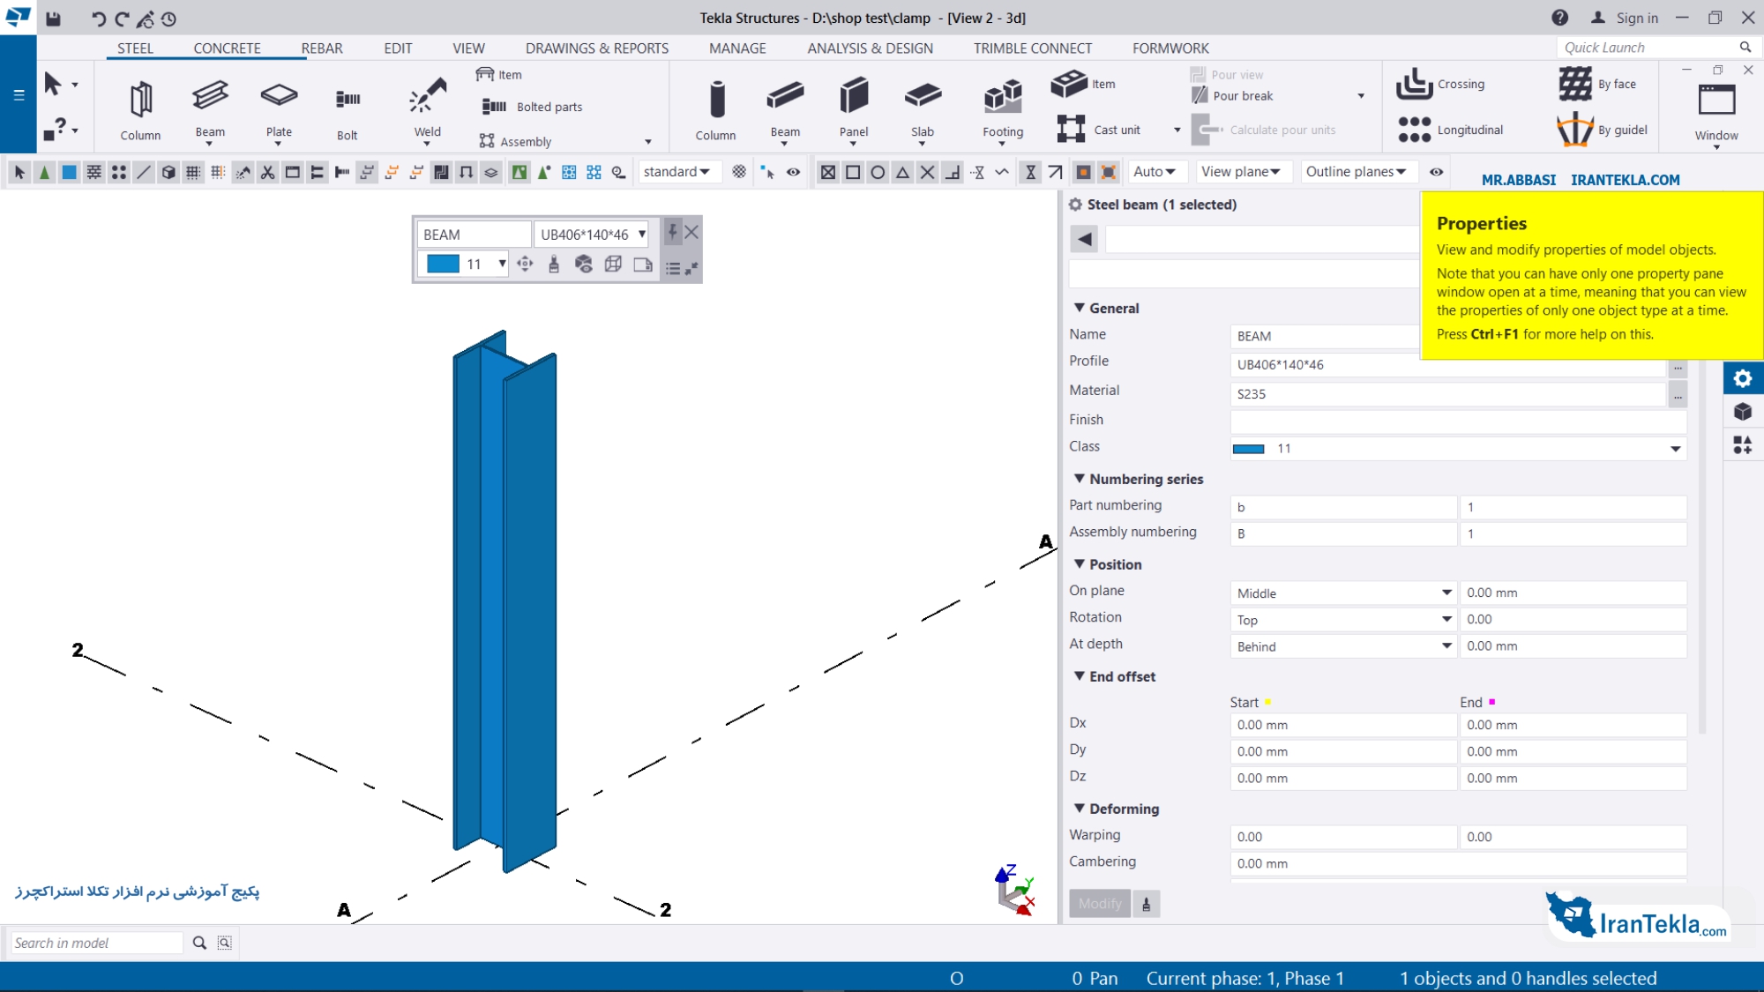Image resolution: width=1764 pixels, height=992 pixels.
Task: Open TRIMBLE CONNECT tab
Action: (1033, 48)
